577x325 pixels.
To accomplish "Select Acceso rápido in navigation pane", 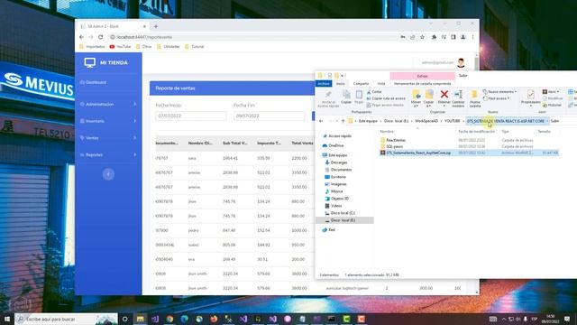I will point(339,136).
